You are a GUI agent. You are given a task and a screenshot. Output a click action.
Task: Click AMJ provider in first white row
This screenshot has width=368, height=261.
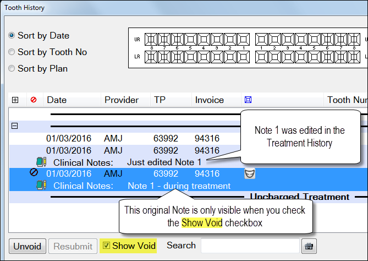[x=113, y=138]
